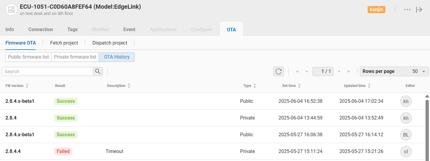Viewport: 430px width, 161px height.
Task: Select the OTA History toggle
Action: point(116,57)
